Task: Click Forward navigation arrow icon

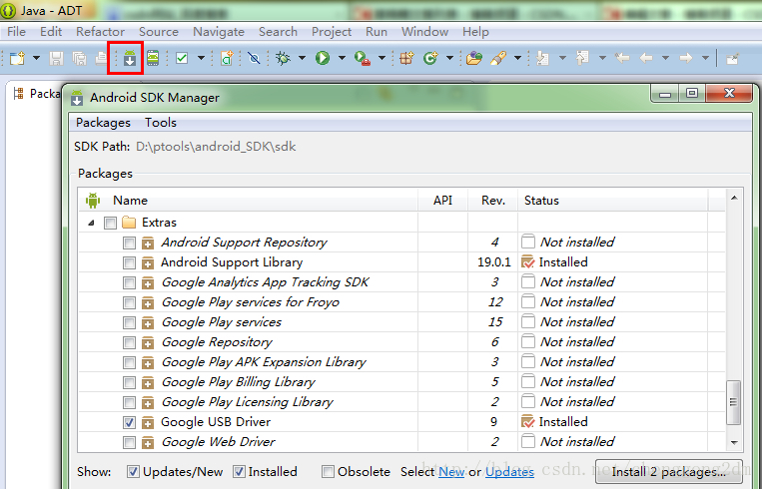Action: tap(686, 58)
